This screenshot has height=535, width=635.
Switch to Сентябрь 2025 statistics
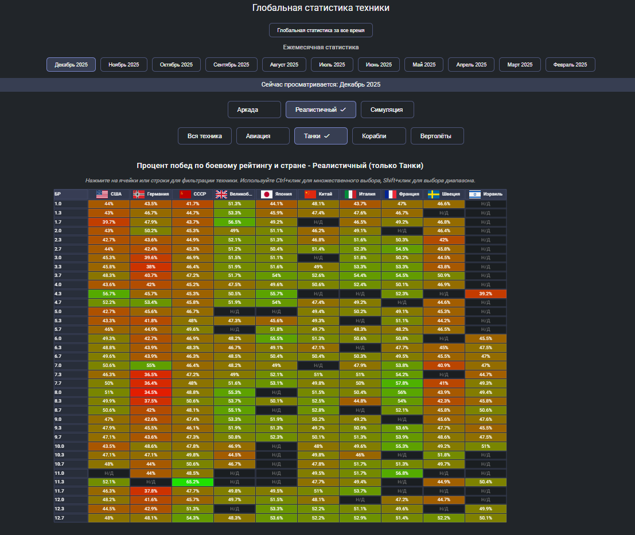click(x=231, y=65)
